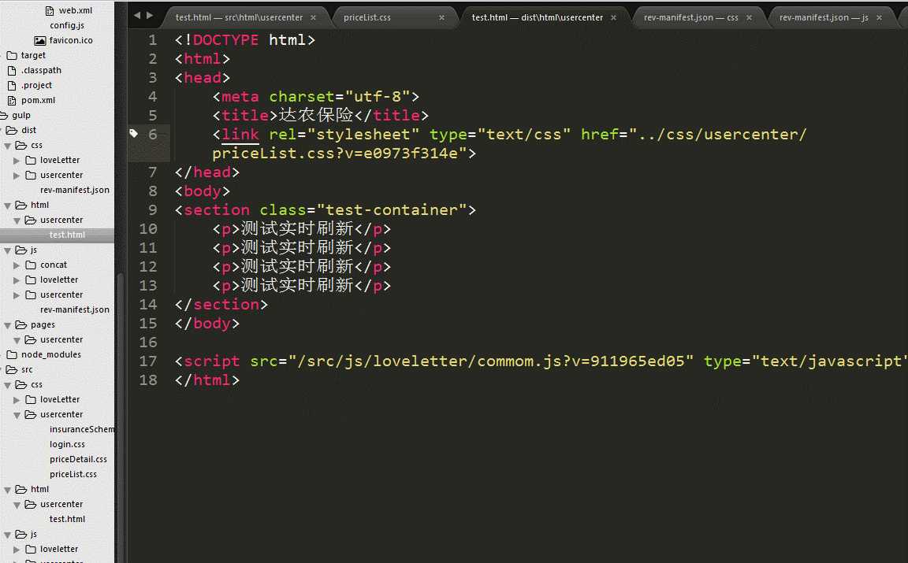
Task: Open the insuranceSchem file in sidebar
Action: click(82, 429)
